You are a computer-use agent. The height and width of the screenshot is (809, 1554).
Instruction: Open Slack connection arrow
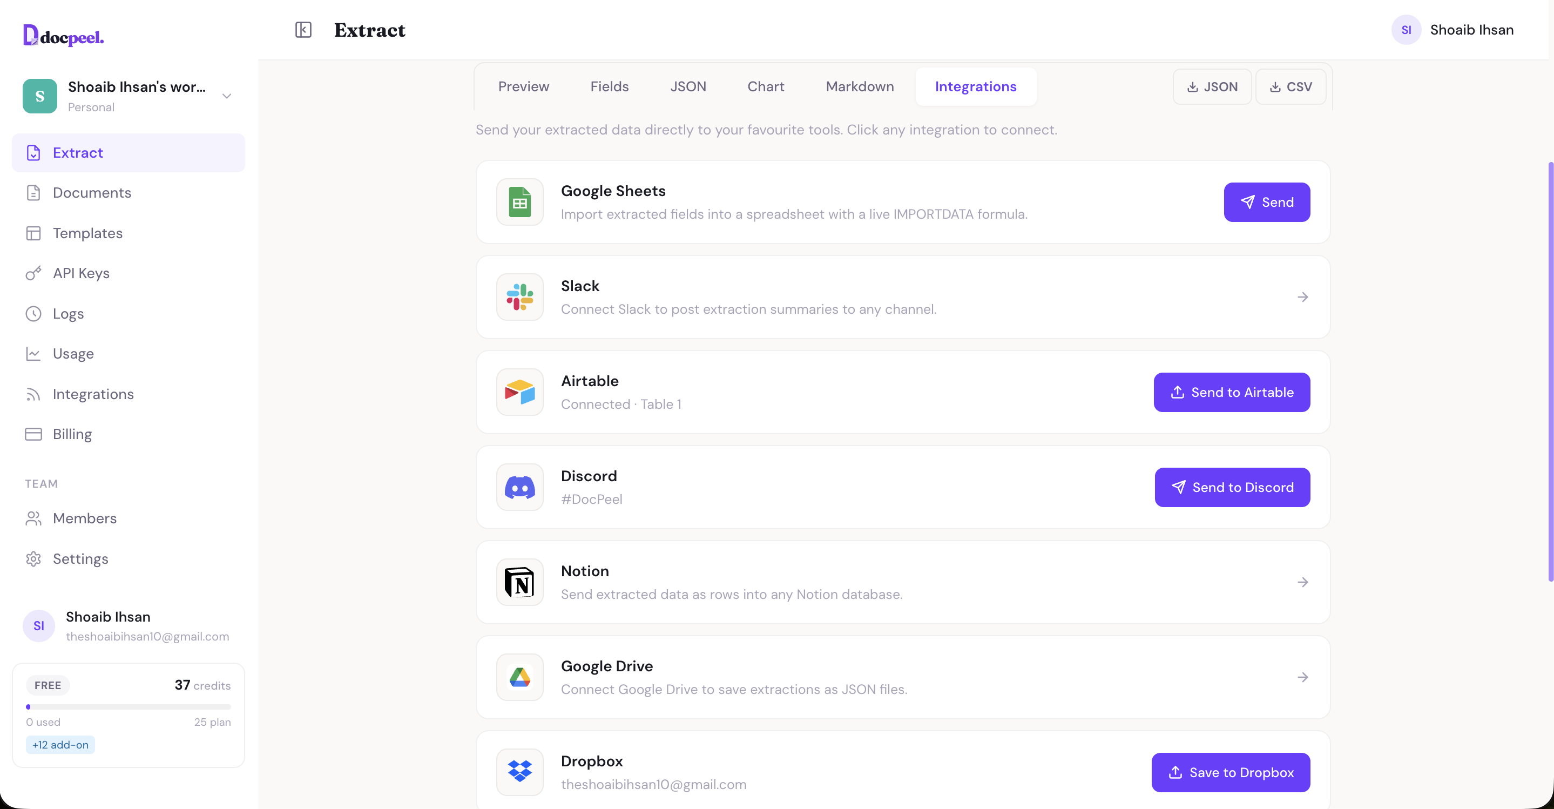[x=1302, y=297]
